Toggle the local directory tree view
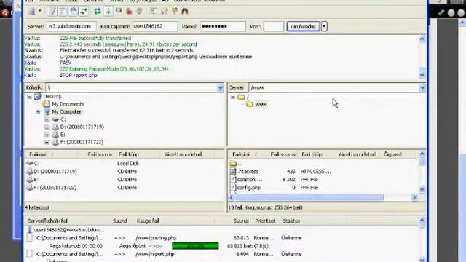466x262 pixels. point(63,12)
